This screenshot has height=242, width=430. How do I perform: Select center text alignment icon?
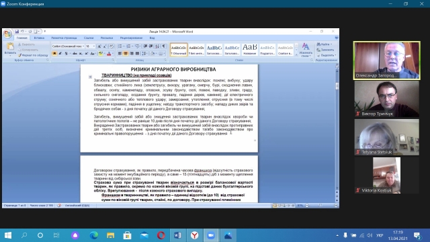(126, 54)
